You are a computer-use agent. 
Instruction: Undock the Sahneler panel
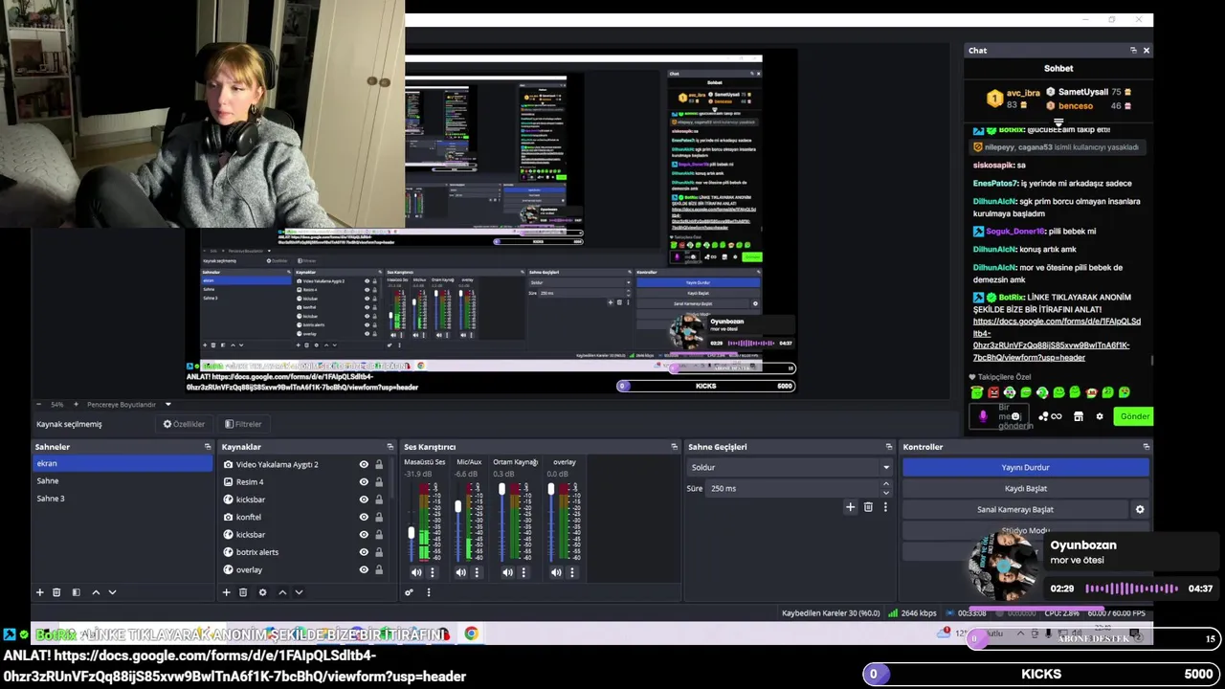207,447
